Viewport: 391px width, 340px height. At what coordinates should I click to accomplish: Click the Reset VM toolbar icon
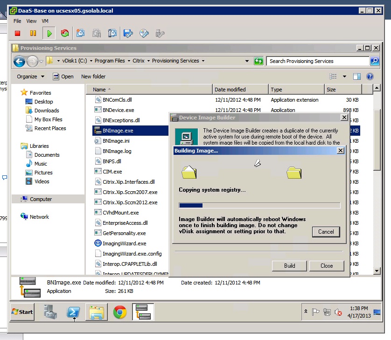[x=65, y=33]
